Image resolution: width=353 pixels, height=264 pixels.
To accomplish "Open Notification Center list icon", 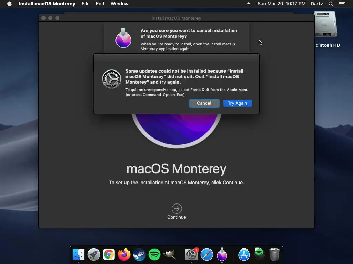I will pos(342,4).
